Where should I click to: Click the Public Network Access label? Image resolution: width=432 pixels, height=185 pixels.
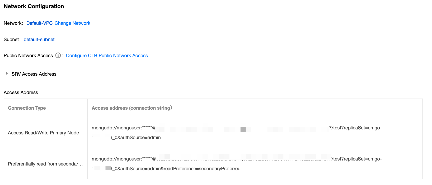(28, 56)
